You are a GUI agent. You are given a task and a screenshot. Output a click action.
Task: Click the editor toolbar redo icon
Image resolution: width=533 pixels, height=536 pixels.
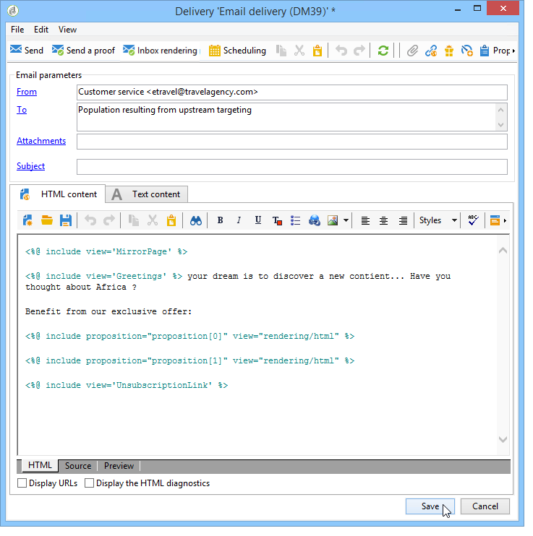click(109, 220)
